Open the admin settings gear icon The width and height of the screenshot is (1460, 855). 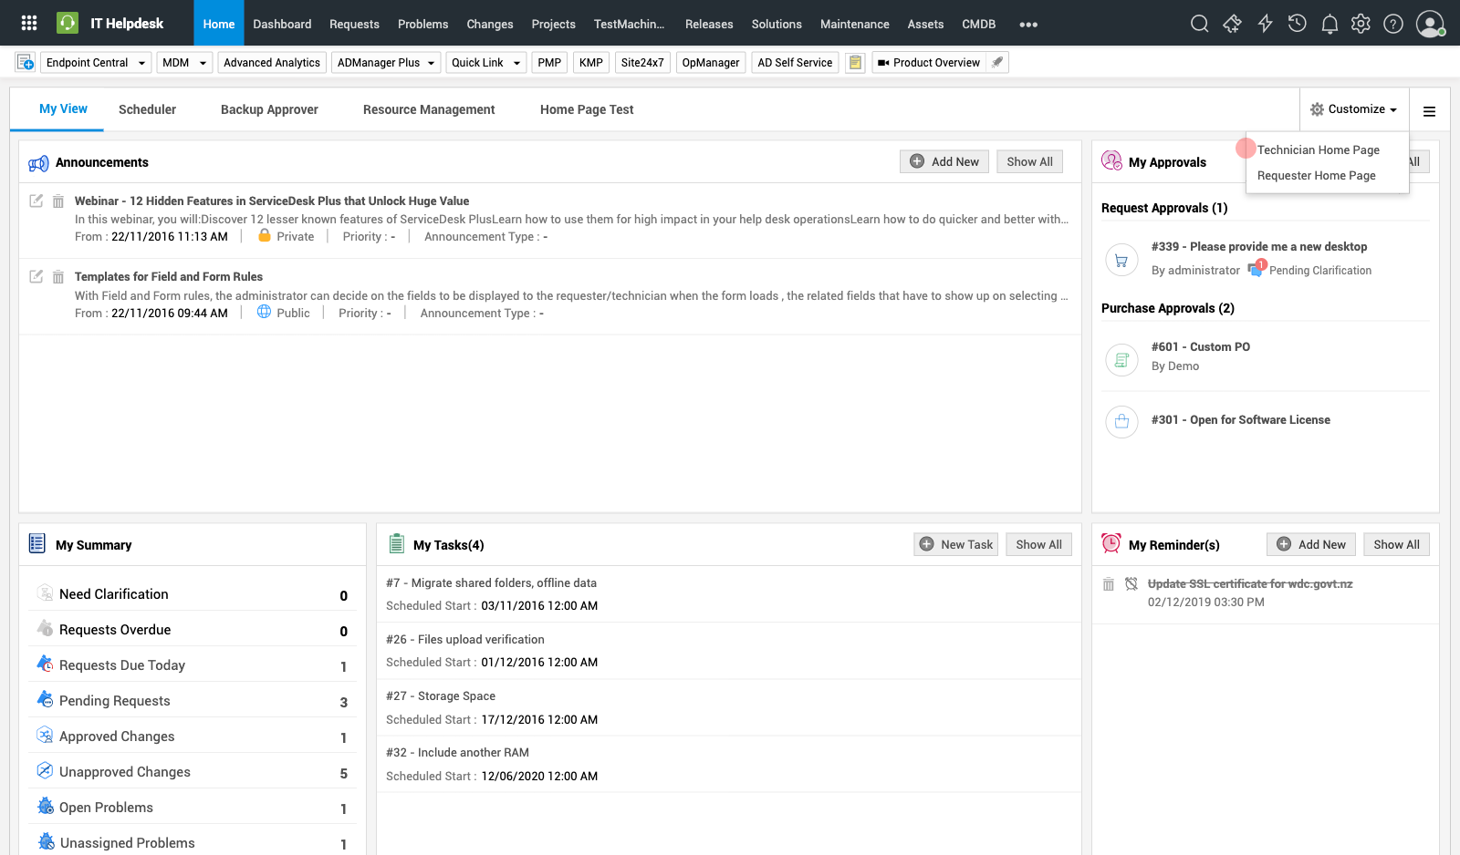(x=1361, y=24)
